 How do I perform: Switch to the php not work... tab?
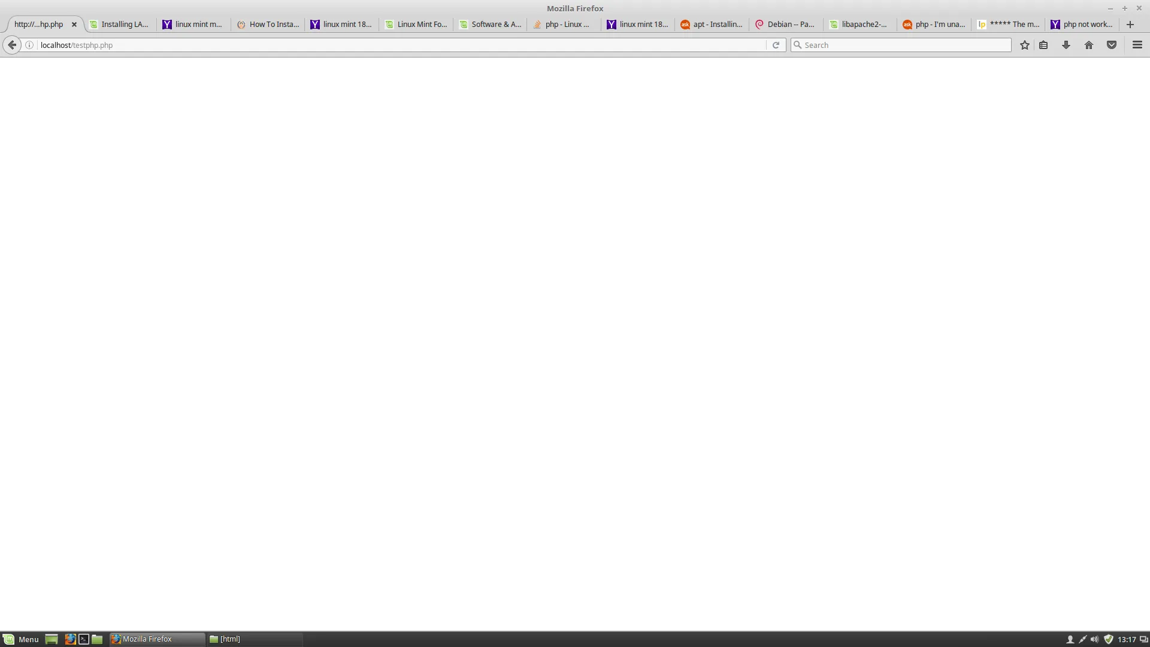click(x=1082, y=25)
